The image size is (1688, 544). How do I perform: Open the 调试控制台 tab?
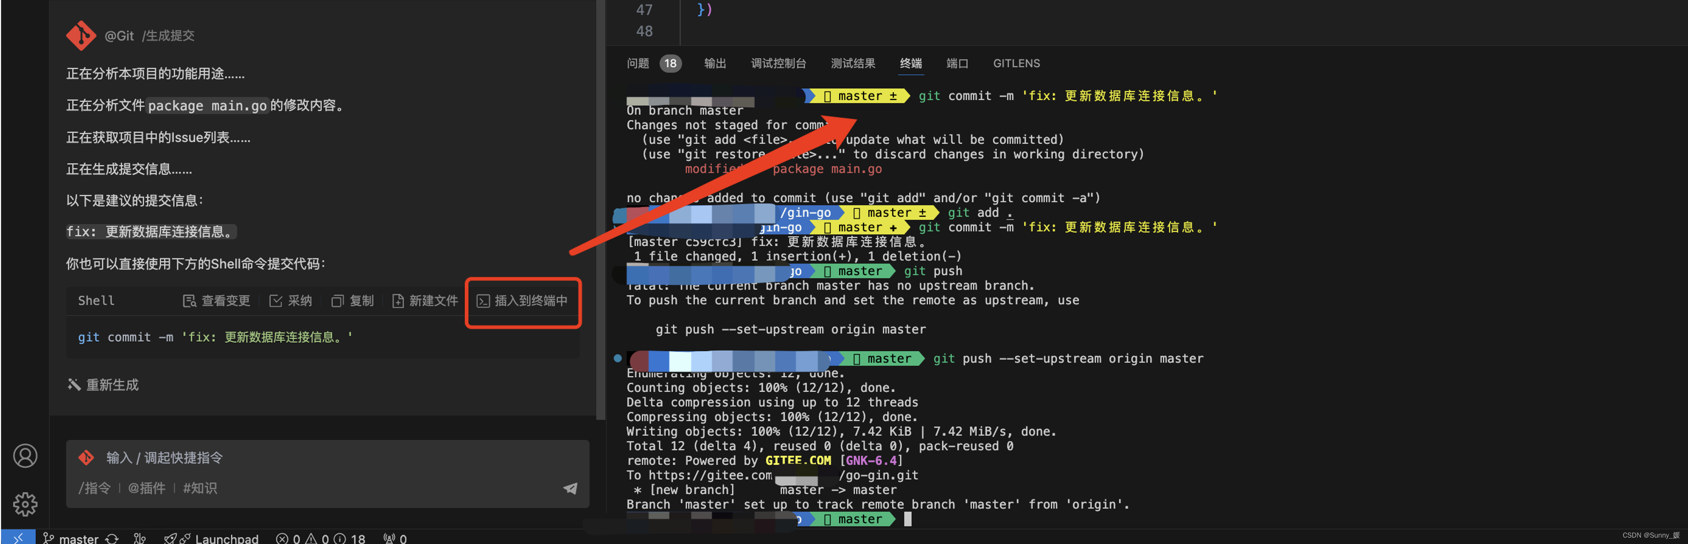tap(778, 64)
